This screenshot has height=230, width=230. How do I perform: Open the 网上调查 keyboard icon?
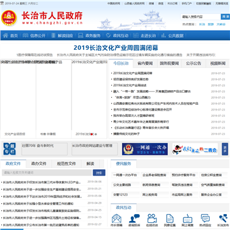point(188,218)
